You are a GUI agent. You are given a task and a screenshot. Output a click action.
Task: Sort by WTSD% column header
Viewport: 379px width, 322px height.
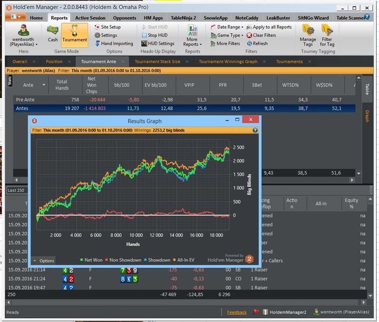290,85
